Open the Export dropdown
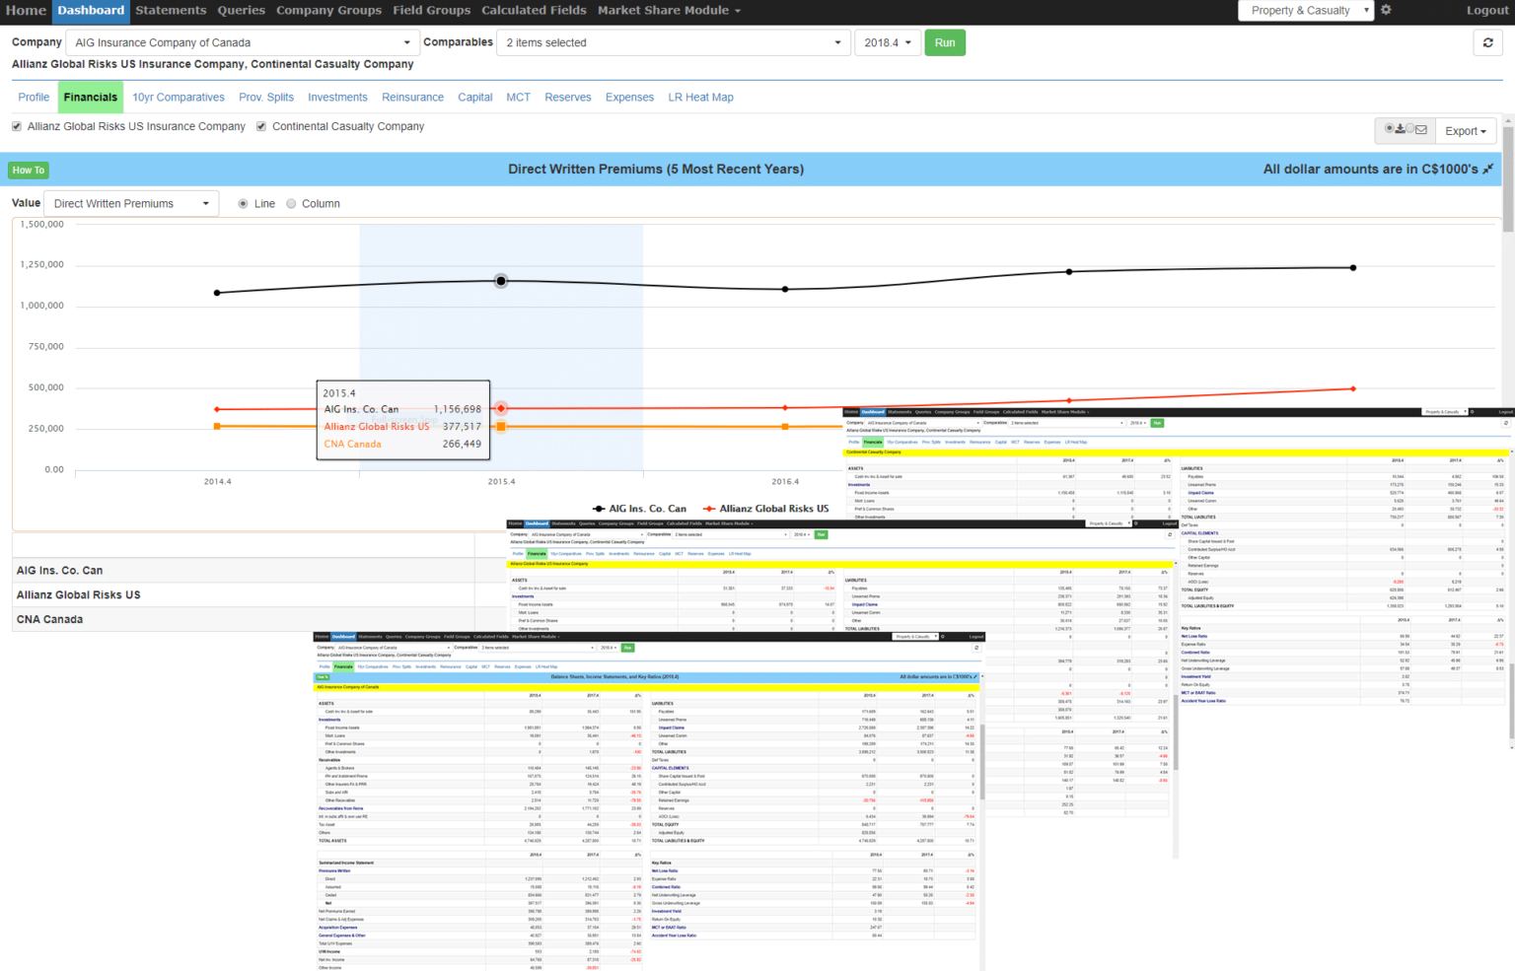 (x=1466, y=131)
